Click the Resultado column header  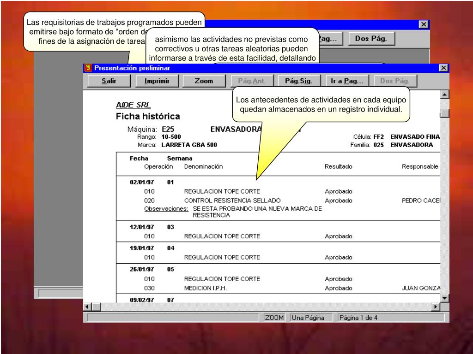click(339, 166)
